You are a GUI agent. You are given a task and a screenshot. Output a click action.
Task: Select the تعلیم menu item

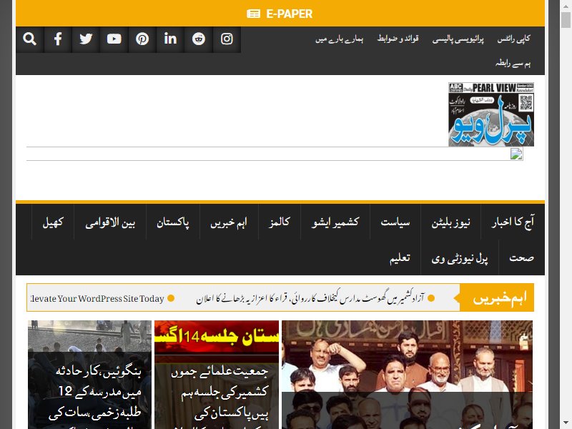coord(400,257)
